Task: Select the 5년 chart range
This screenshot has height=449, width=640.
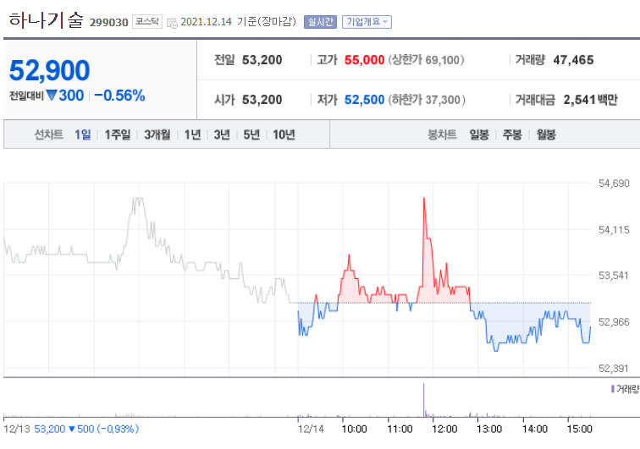Action: [x=251, y=134]
